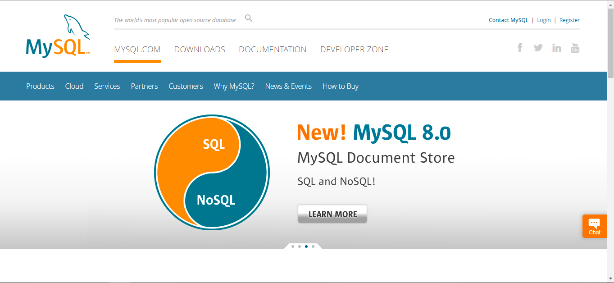This screenshot has height=283, width=614.
Task: Open the search magnifier icon
Action: click(x=249, y=18)
